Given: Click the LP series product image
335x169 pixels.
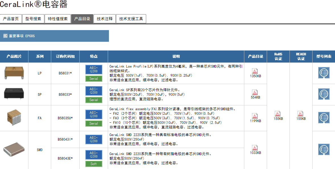Looking at the screenshot, I should pos(14,73).
